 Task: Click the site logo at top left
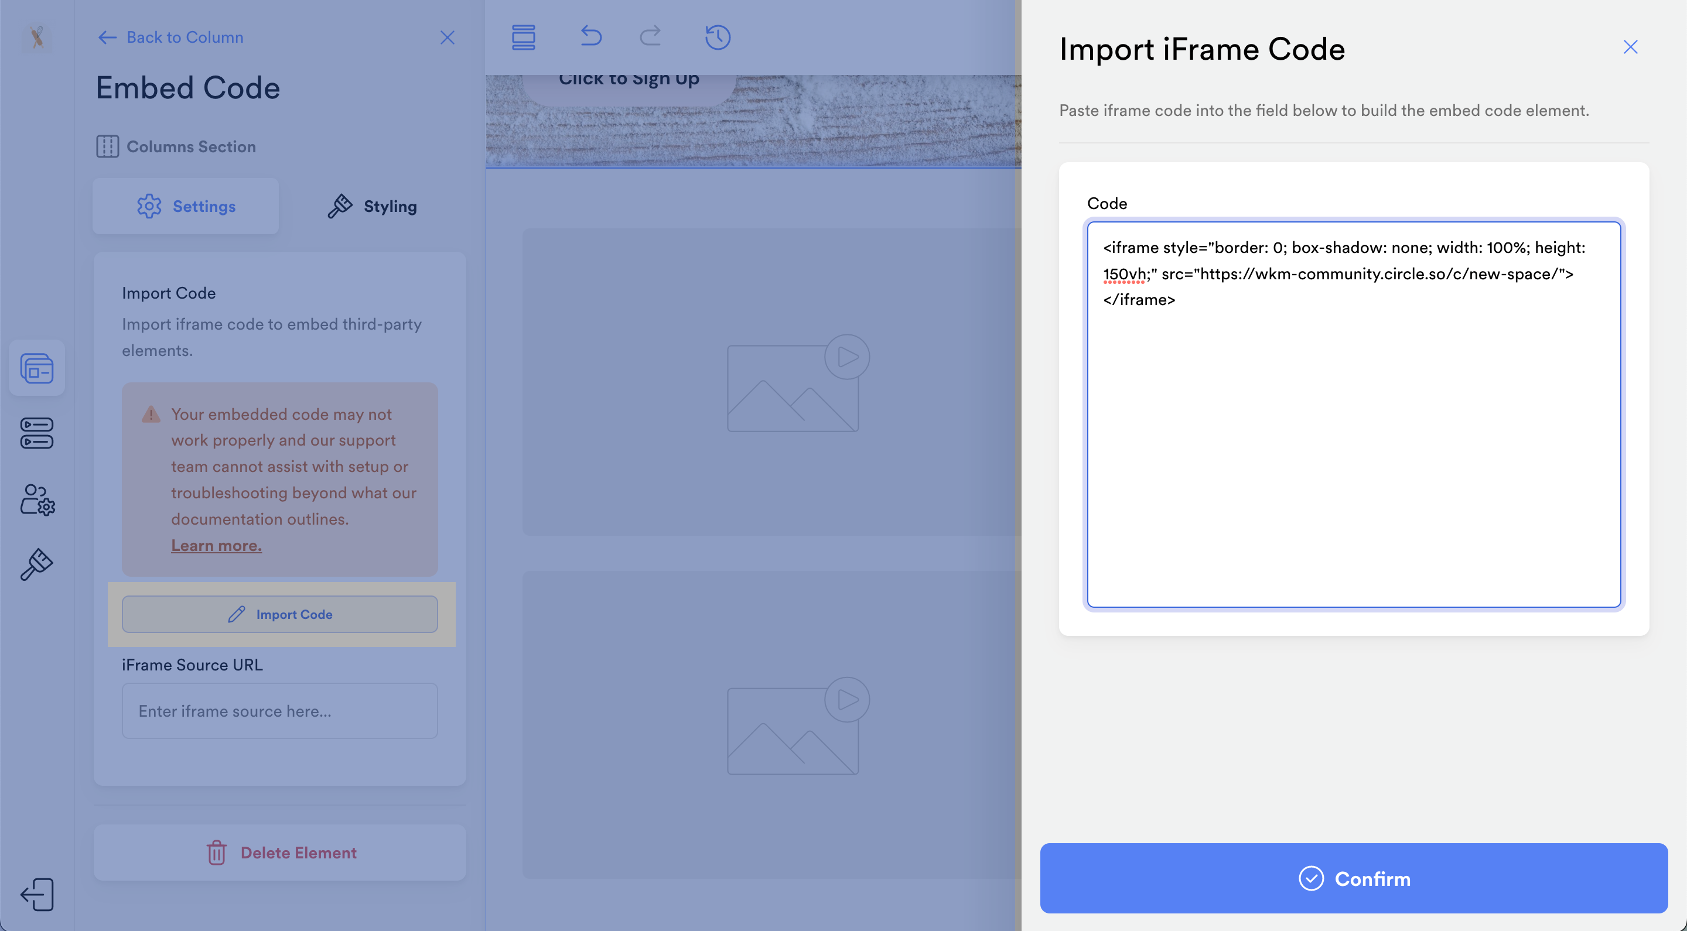click(x=37, y=37)
